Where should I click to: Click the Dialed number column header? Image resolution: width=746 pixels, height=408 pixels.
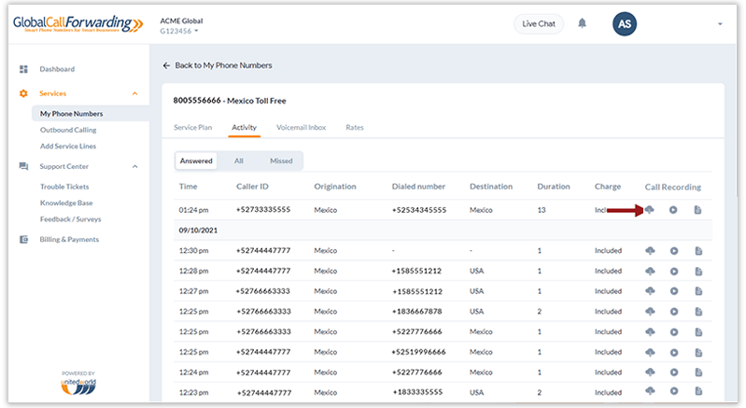coord(418,187)
